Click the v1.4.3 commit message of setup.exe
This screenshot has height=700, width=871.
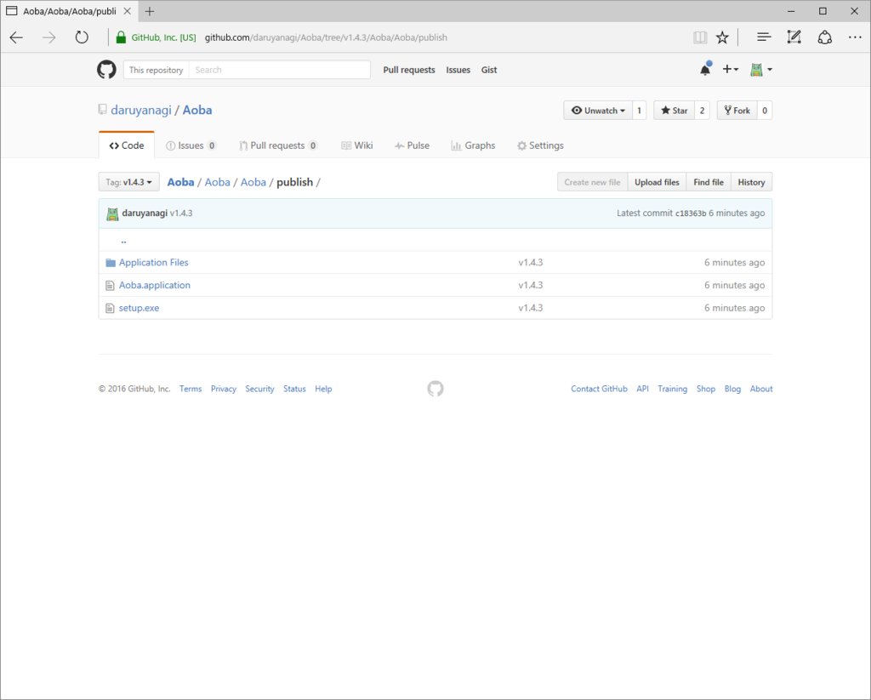[x=531, y=309]
